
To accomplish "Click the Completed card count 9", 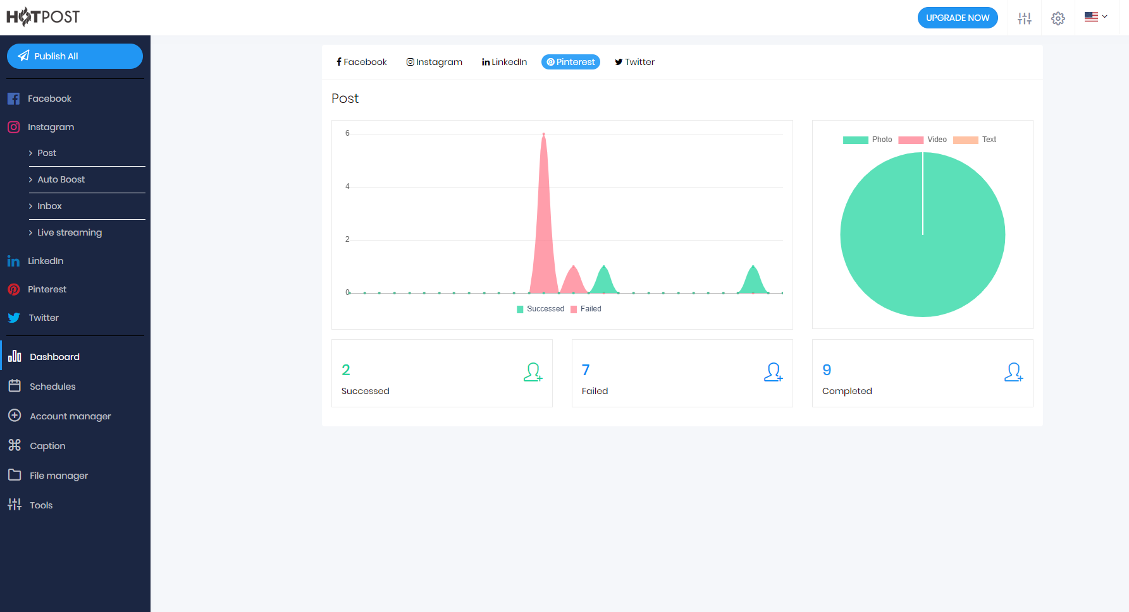I will tap(827, 370).
